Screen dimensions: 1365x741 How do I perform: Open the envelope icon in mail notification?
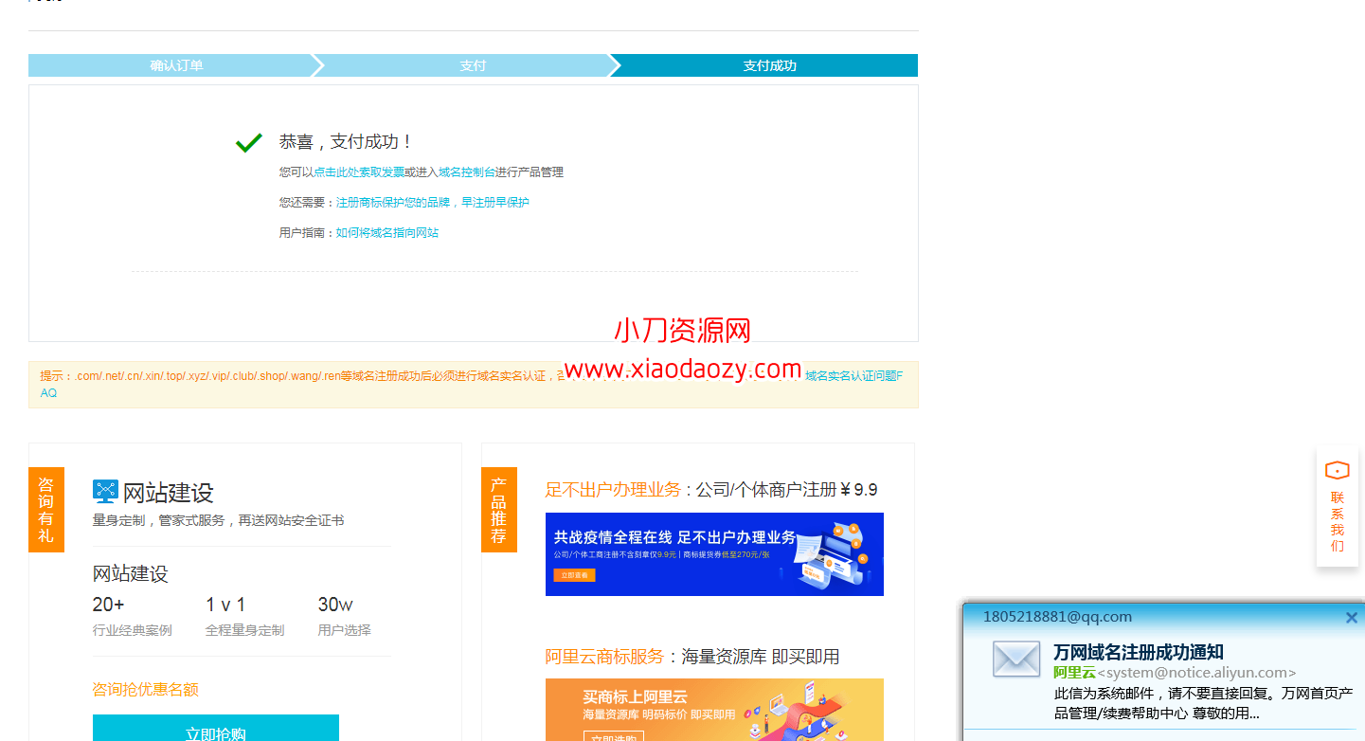pos(1016,659)
